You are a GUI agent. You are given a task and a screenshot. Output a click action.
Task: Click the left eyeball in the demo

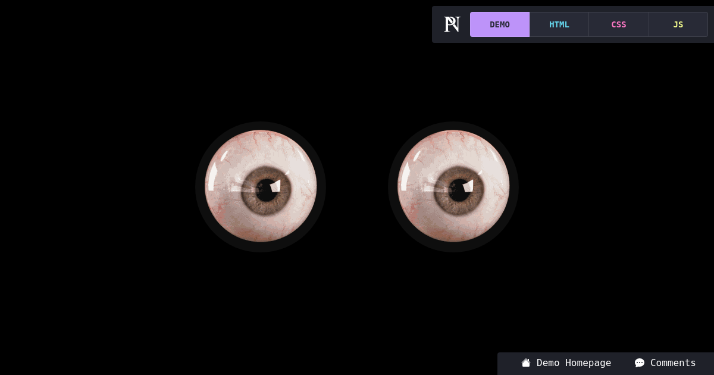(x=261, y=186)
